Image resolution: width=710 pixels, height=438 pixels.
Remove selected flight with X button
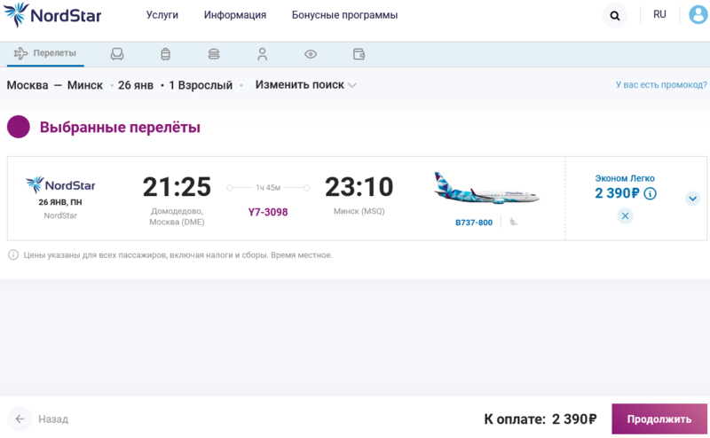pos(625,215)
